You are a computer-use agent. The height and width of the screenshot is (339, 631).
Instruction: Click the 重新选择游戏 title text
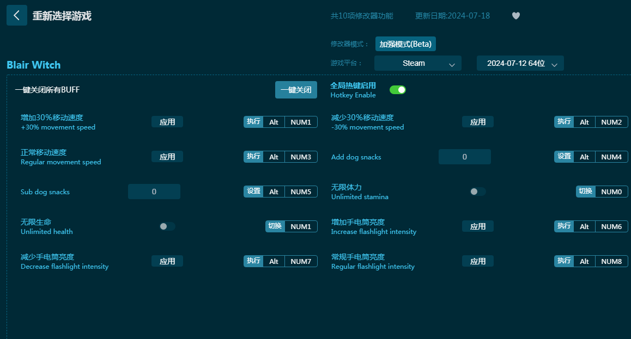pos(62,16)
